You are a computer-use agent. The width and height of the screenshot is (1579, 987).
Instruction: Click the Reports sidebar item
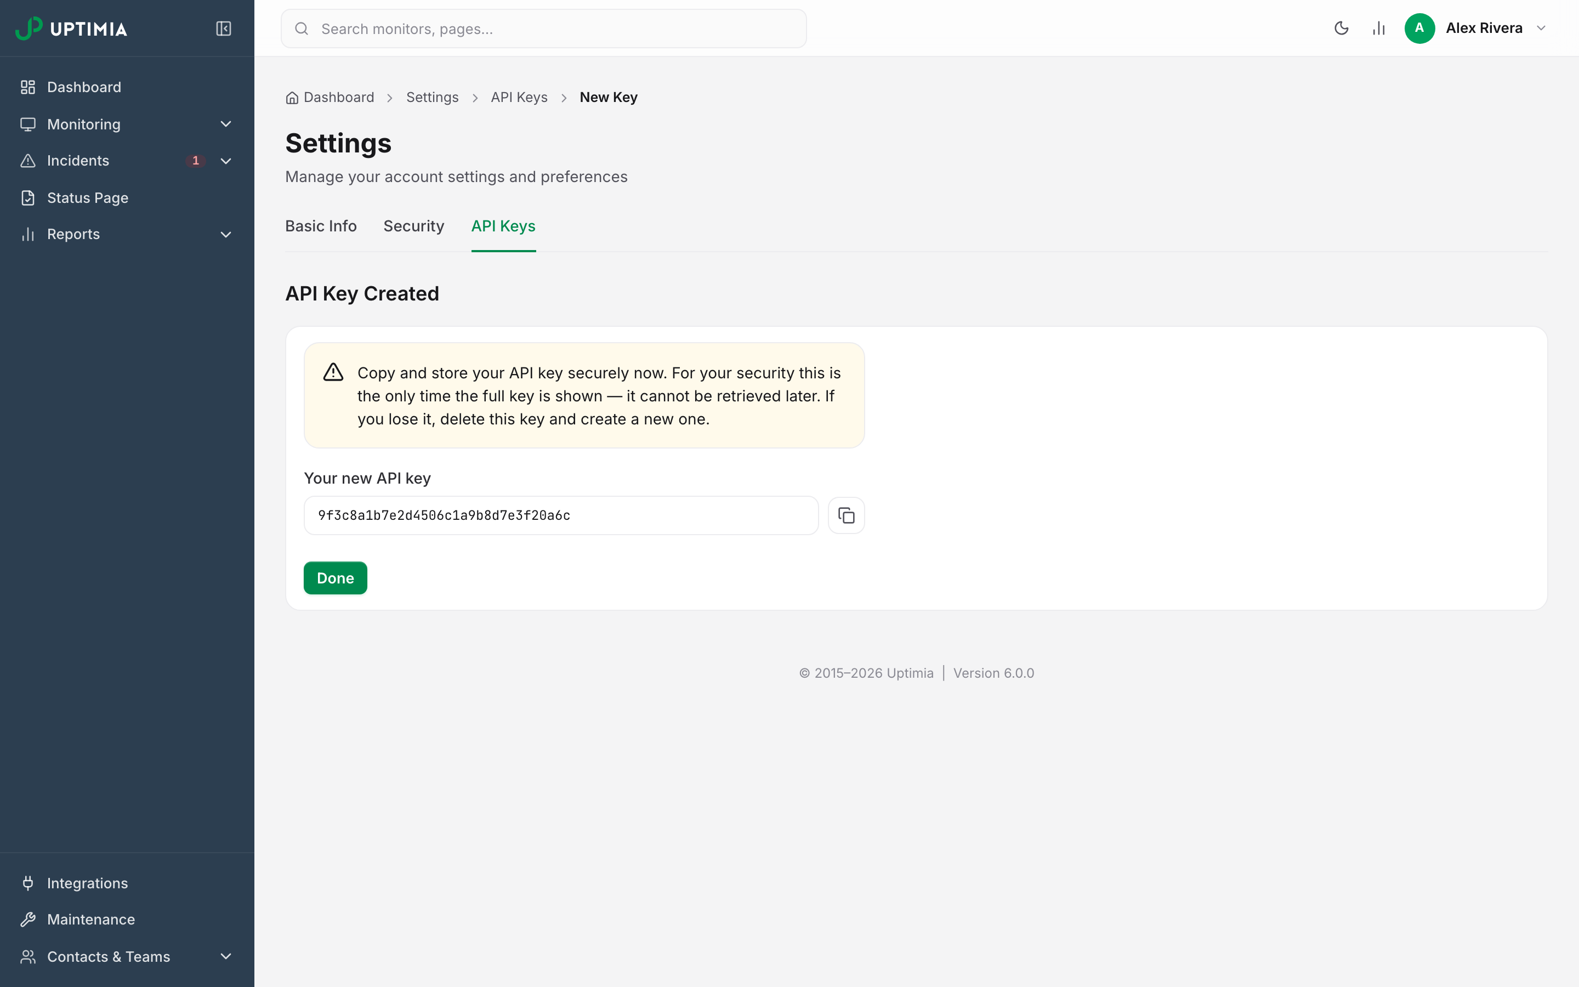(127, 234)
